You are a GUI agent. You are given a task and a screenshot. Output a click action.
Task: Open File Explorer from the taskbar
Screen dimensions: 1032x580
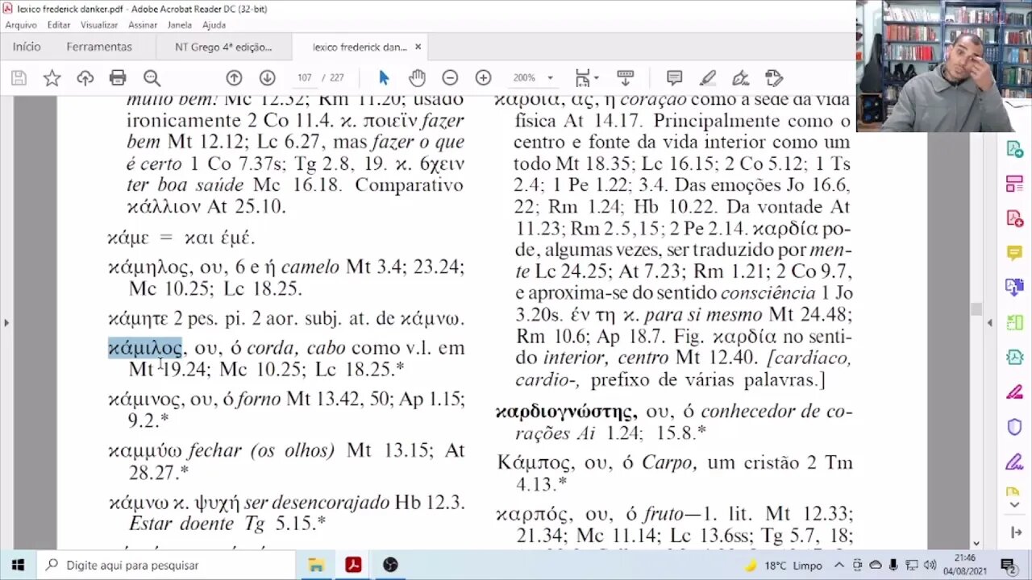pyautogui.click(x=314, y=565)
